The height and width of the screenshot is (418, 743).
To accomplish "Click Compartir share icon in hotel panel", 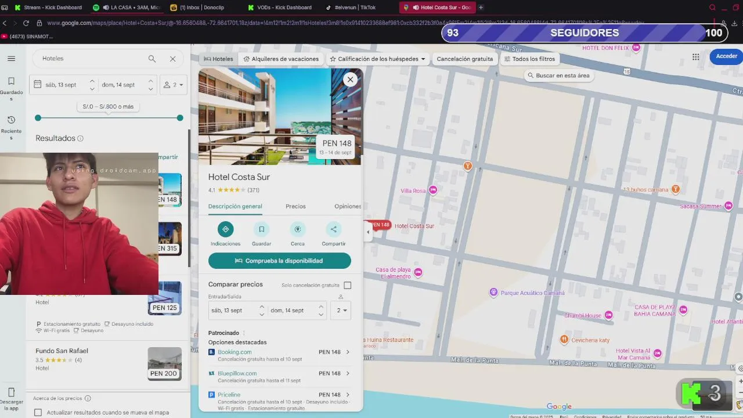I will click(x=334, y=229).
